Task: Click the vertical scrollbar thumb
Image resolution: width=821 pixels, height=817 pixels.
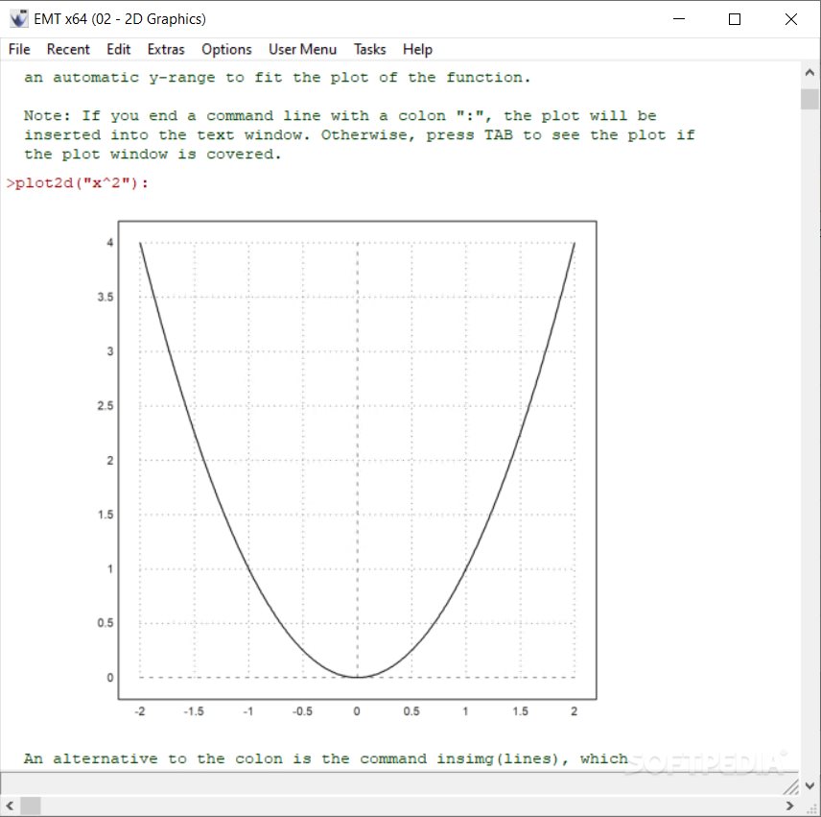Action: (809, 99)
